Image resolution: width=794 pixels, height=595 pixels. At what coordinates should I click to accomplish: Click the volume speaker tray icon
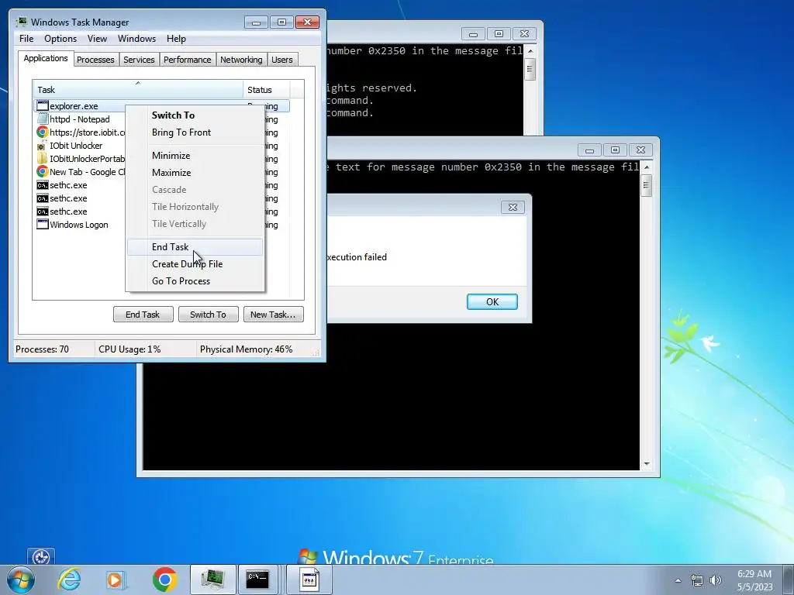point(715,580)
